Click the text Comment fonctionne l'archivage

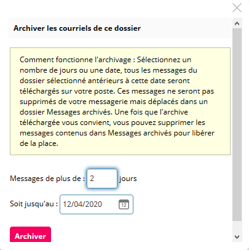click(x=76, y=60)
